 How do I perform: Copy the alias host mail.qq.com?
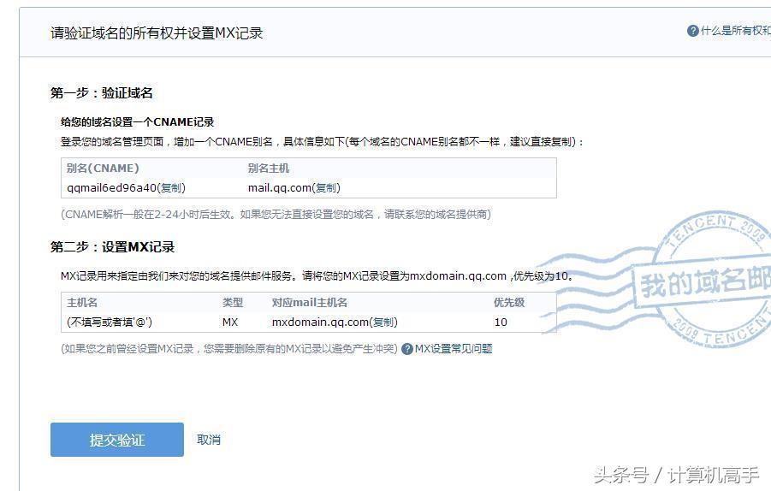(x=326, y=187)
